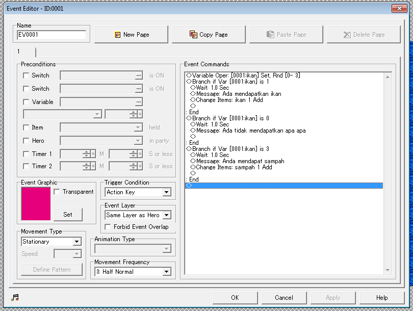Viewport: 413px width, 311px height.
Task: Click the Set graphic button
Action: (x=68, y=215)
